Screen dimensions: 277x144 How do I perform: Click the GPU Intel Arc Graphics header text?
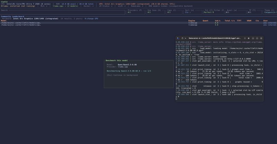pyautogui.click(x=137, y=4)
